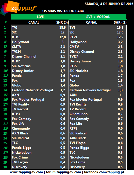Open the www.zapping-tv.com link
Image resolution: width=134 pixels, height=175 pixels.
click(x=26, y=172)
